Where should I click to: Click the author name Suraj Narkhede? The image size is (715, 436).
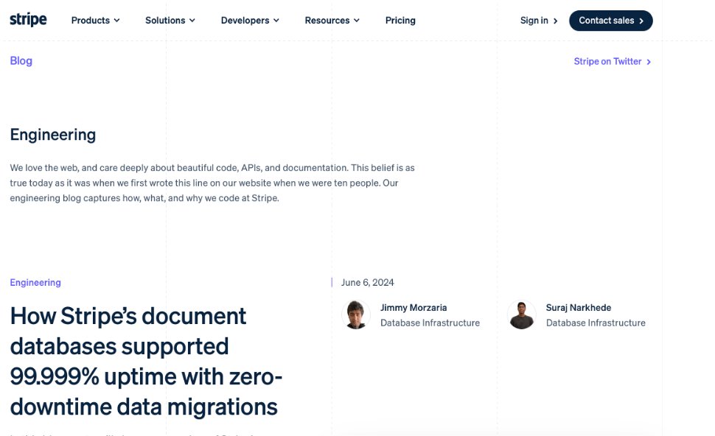point(578,308)
